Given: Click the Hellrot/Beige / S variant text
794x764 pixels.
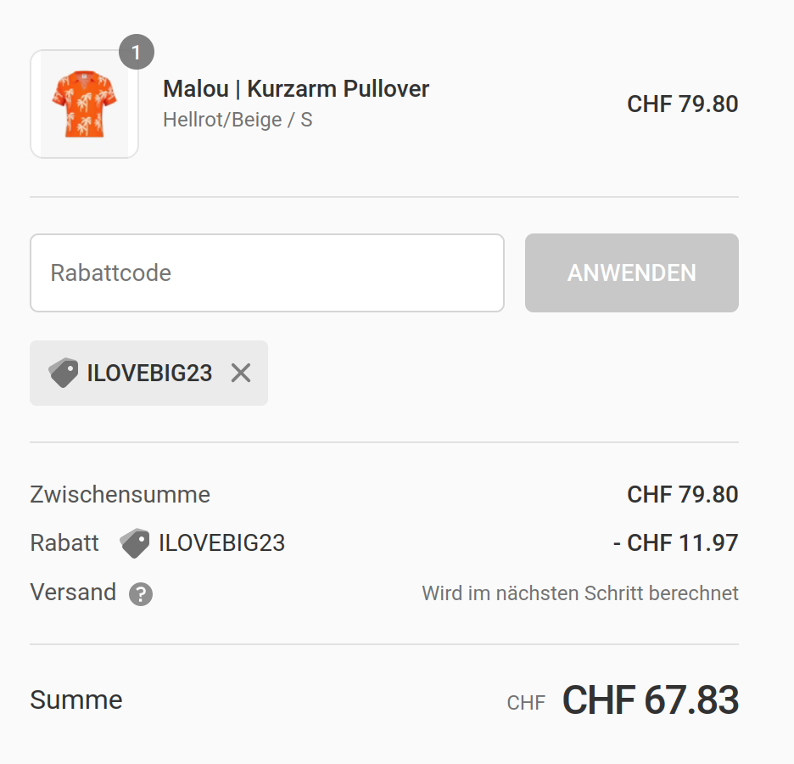Looking at the screenshot, I should [x=238, y=120].
